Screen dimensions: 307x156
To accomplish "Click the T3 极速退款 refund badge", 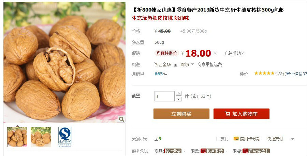I will [212, 151].
